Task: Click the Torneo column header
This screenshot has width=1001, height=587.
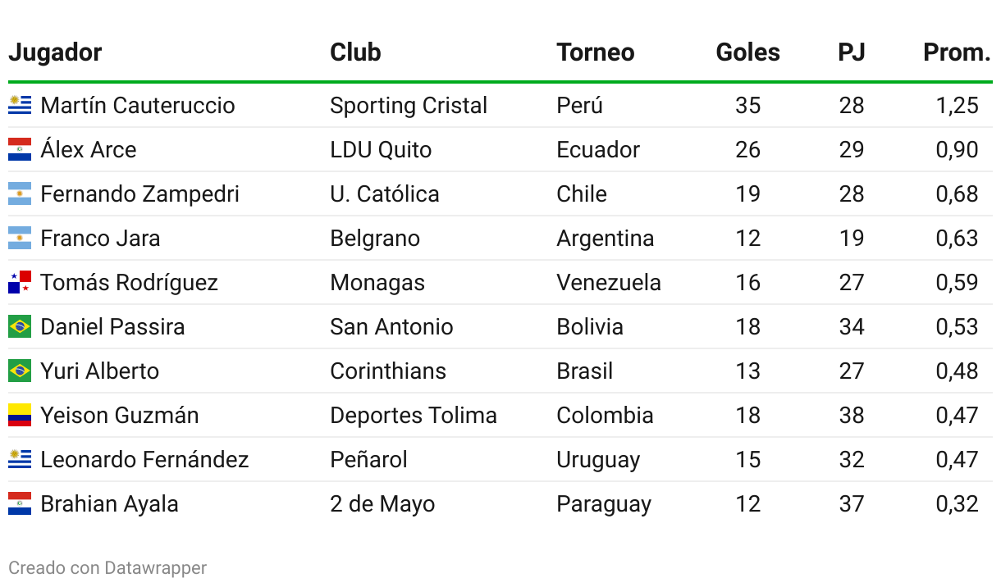Action: pos(595,52)
